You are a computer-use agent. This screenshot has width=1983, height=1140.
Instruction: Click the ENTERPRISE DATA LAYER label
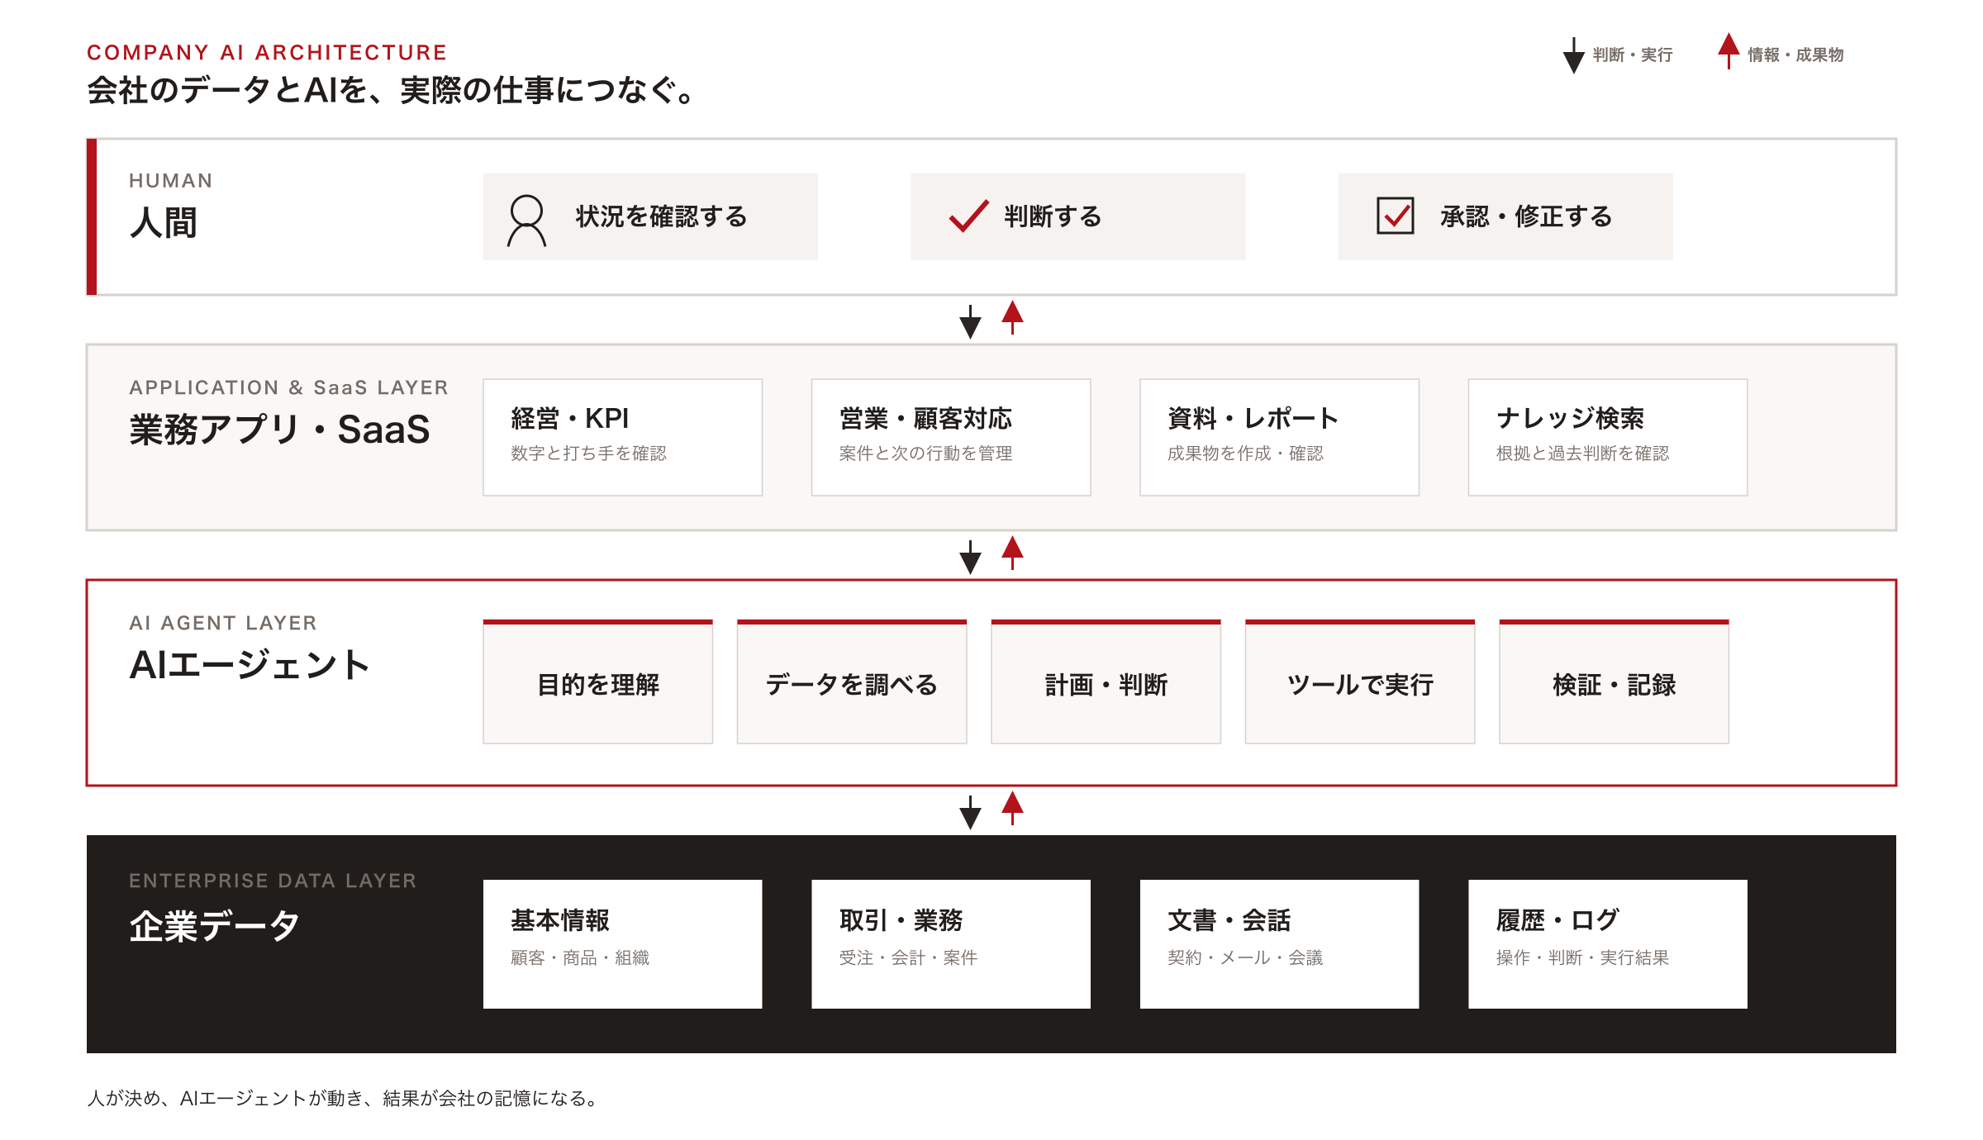tap(273, 881)
